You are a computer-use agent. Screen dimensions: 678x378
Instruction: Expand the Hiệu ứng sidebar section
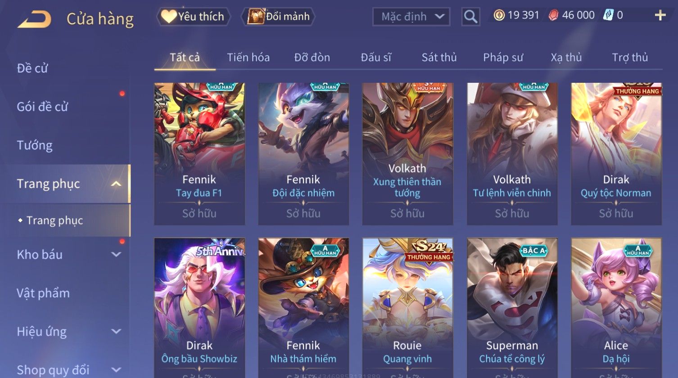coord(116,332)
